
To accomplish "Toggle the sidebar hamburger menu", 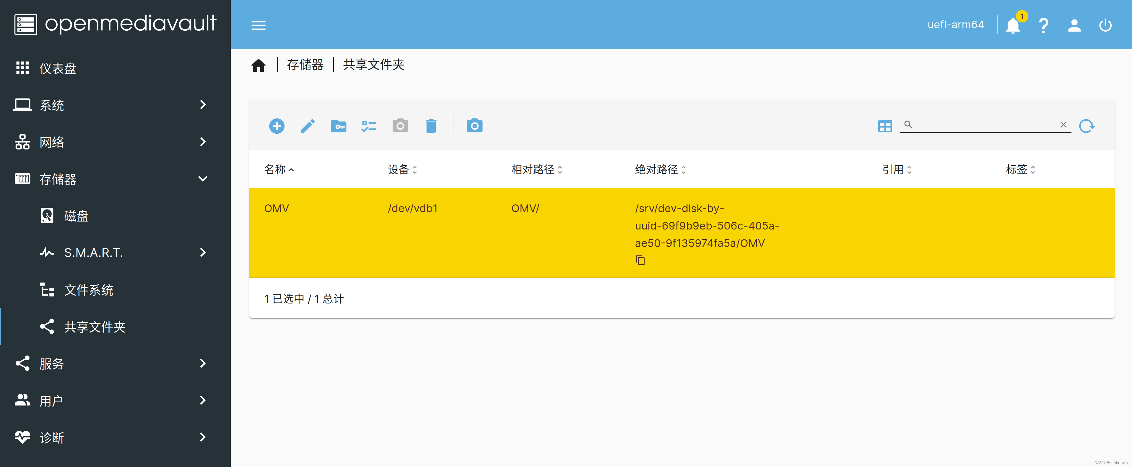I will click(x=258, y=25).
